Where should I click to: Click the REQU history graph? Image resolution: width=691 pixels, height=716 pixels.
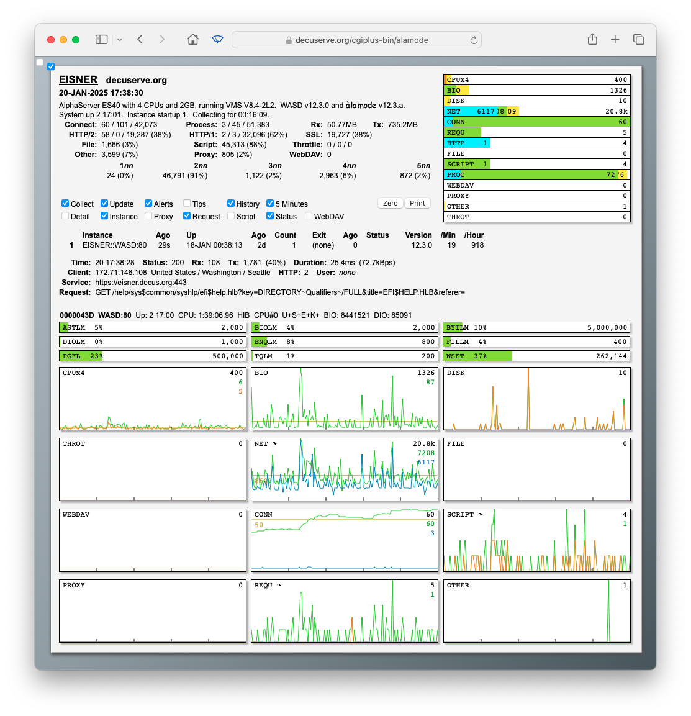(345, 611)
